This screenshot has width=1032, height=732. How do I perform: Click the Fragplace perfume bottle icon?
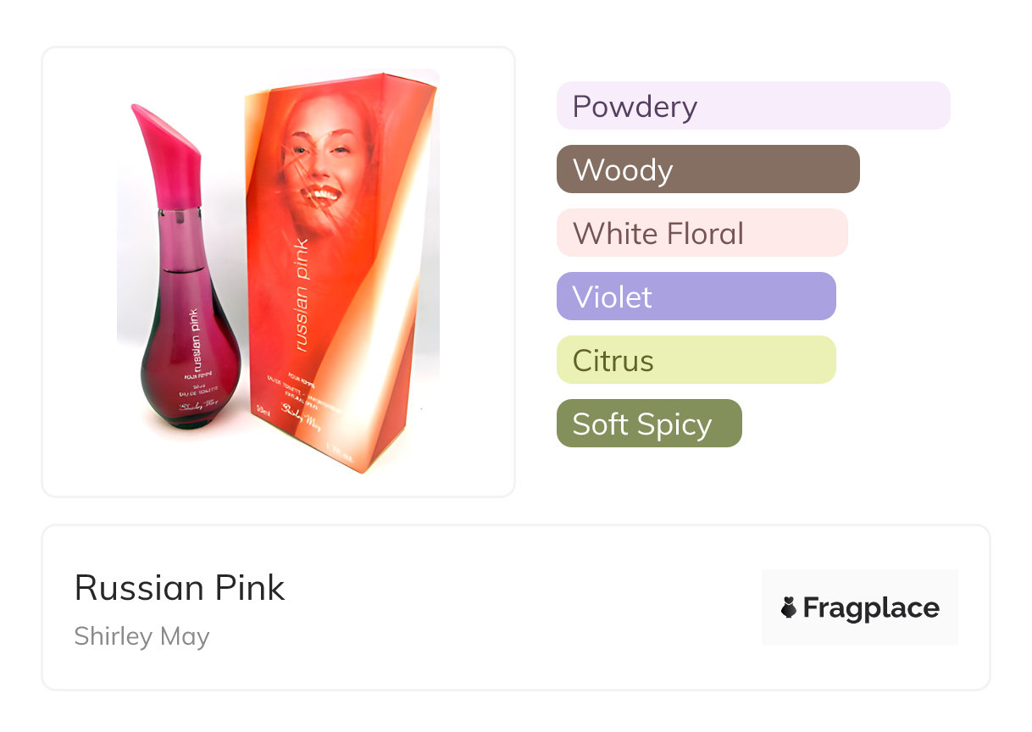pyautogui.click(x=789, y=607)
